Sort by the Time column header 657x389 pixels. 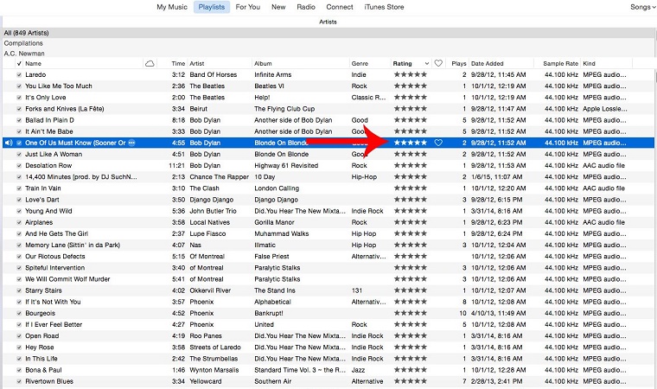click(x=178, y=64)
